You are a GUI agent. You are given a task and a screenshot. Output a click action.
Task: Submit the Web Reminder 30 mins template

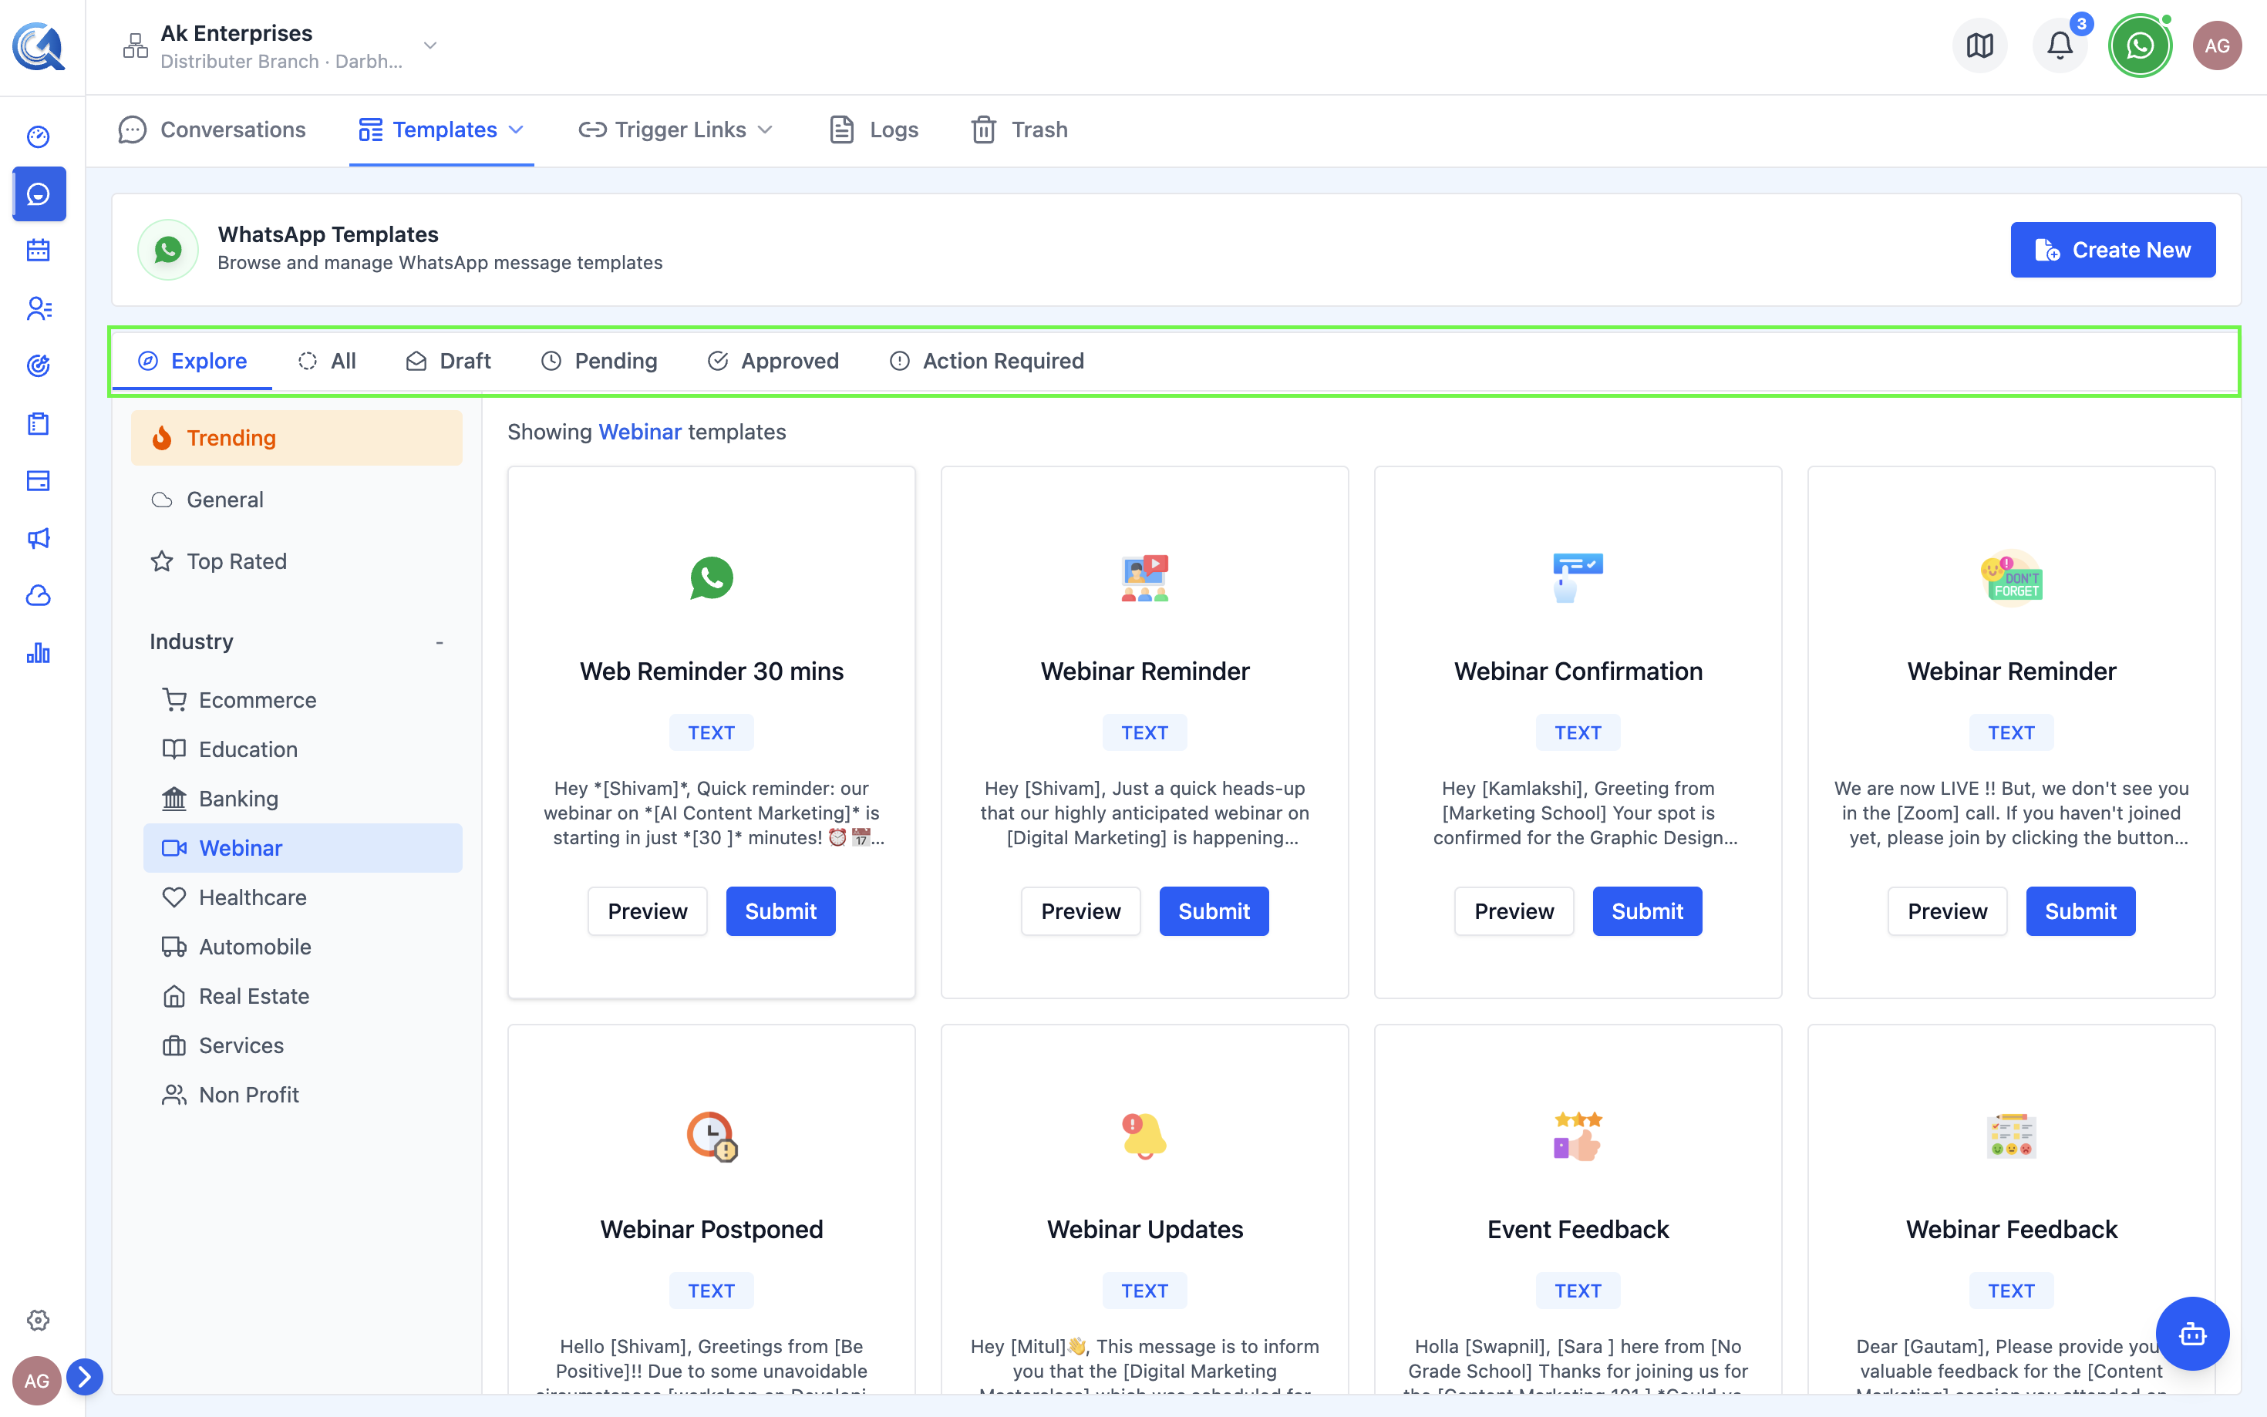[x=780, y=911]
